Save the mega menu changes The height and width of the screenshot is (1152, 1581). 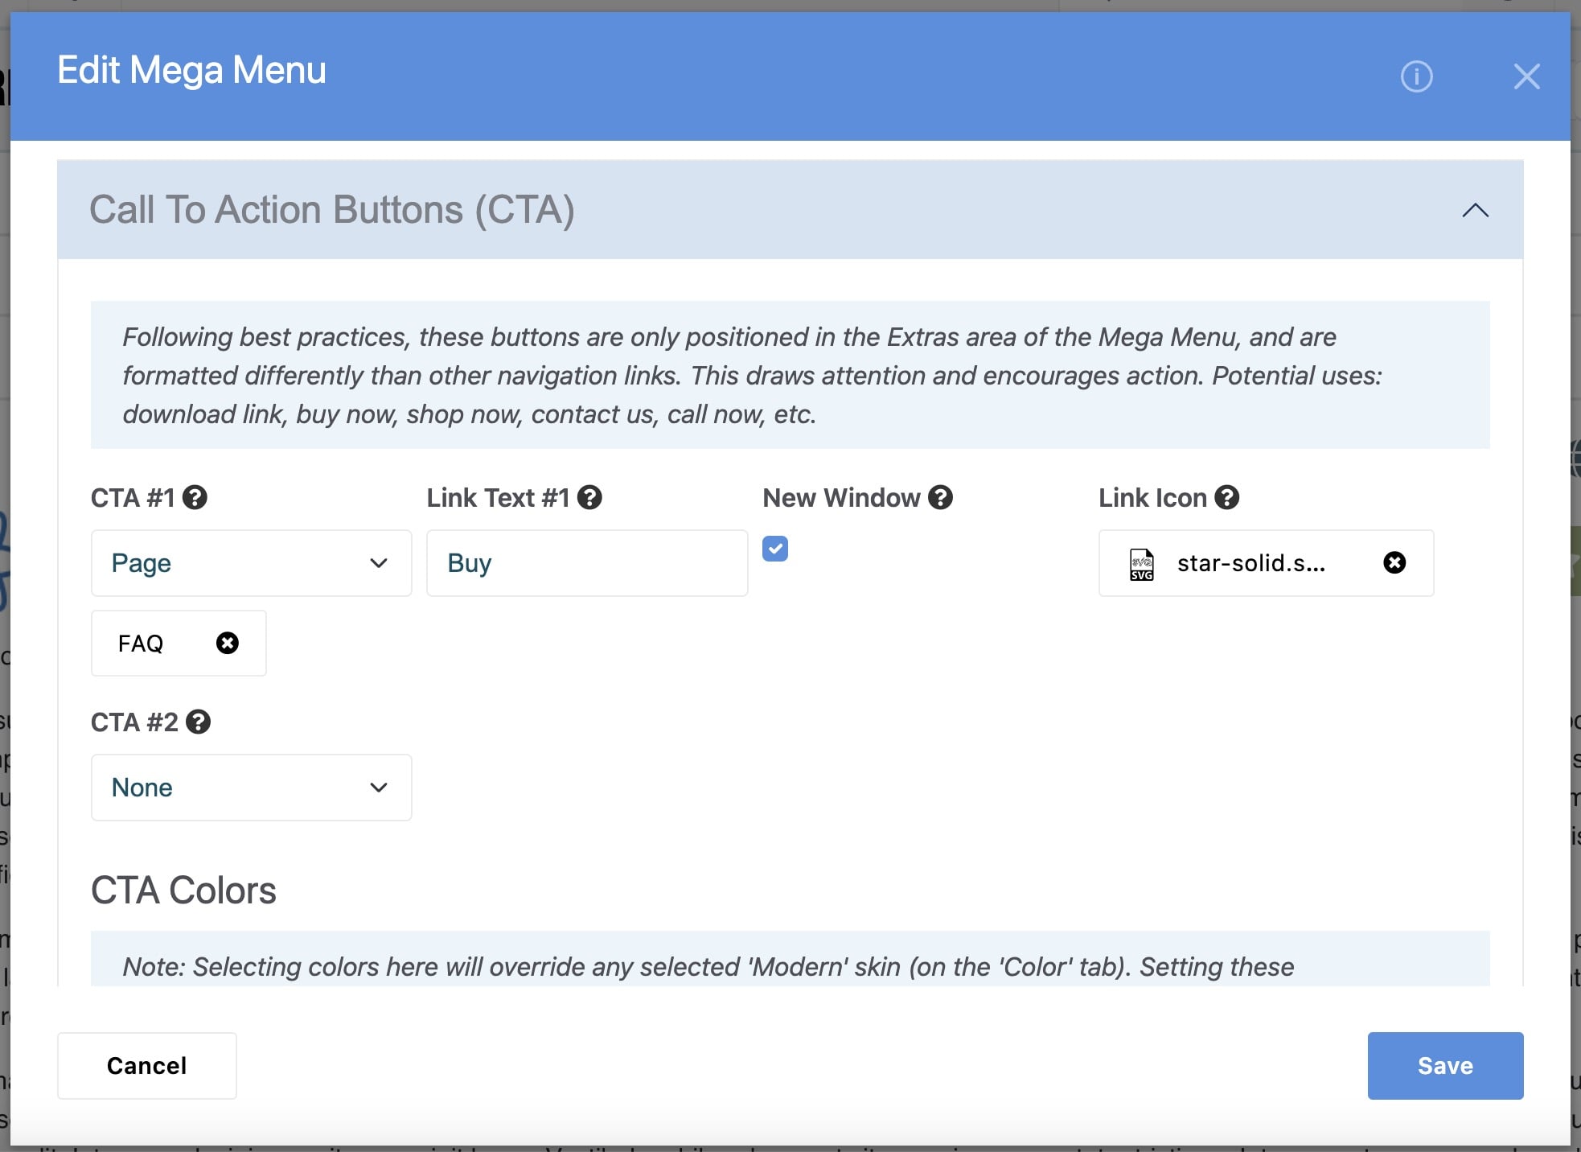(x=1445, y=1066)
